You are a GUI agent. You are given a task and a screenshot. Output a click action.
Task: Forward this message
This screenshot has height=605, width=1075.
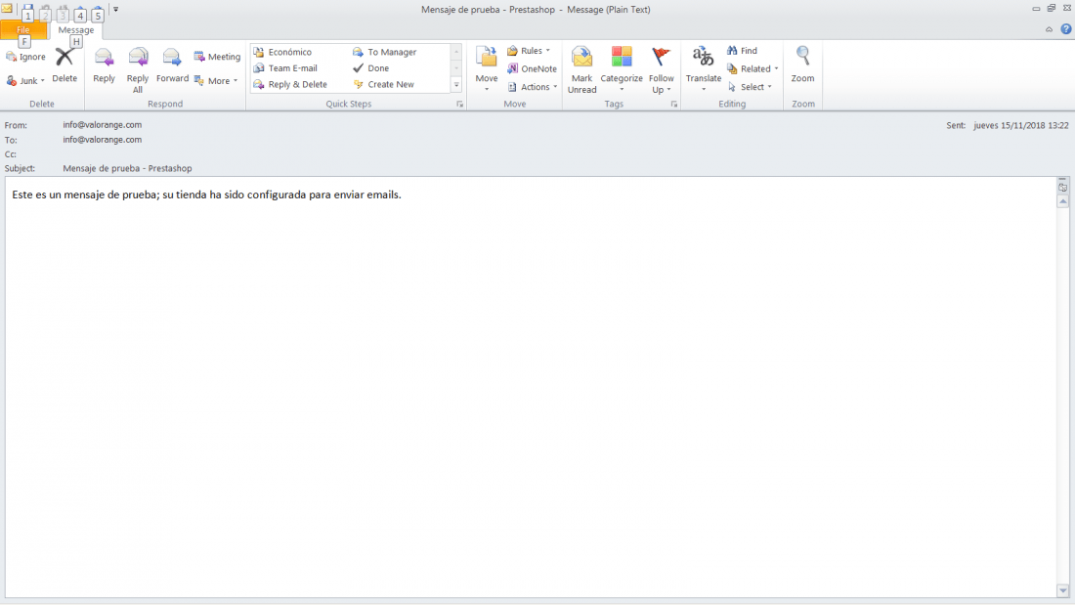[172, 65]
